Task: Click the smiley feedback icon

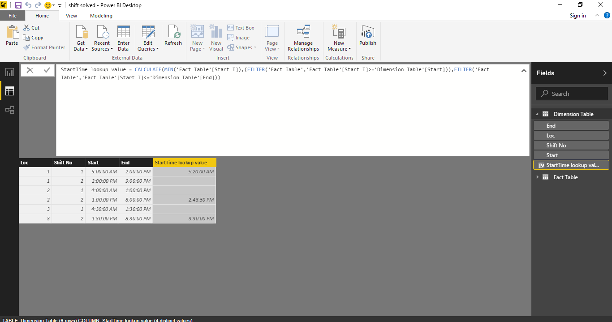Action: click(x=48, y=5)
